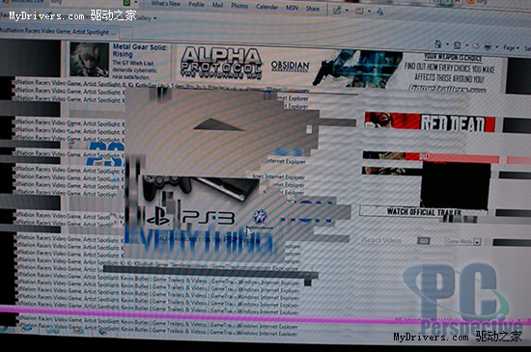Screen dimensions: 531x352
Task: Open the Page dropdown menu
Action: [511, 48]
